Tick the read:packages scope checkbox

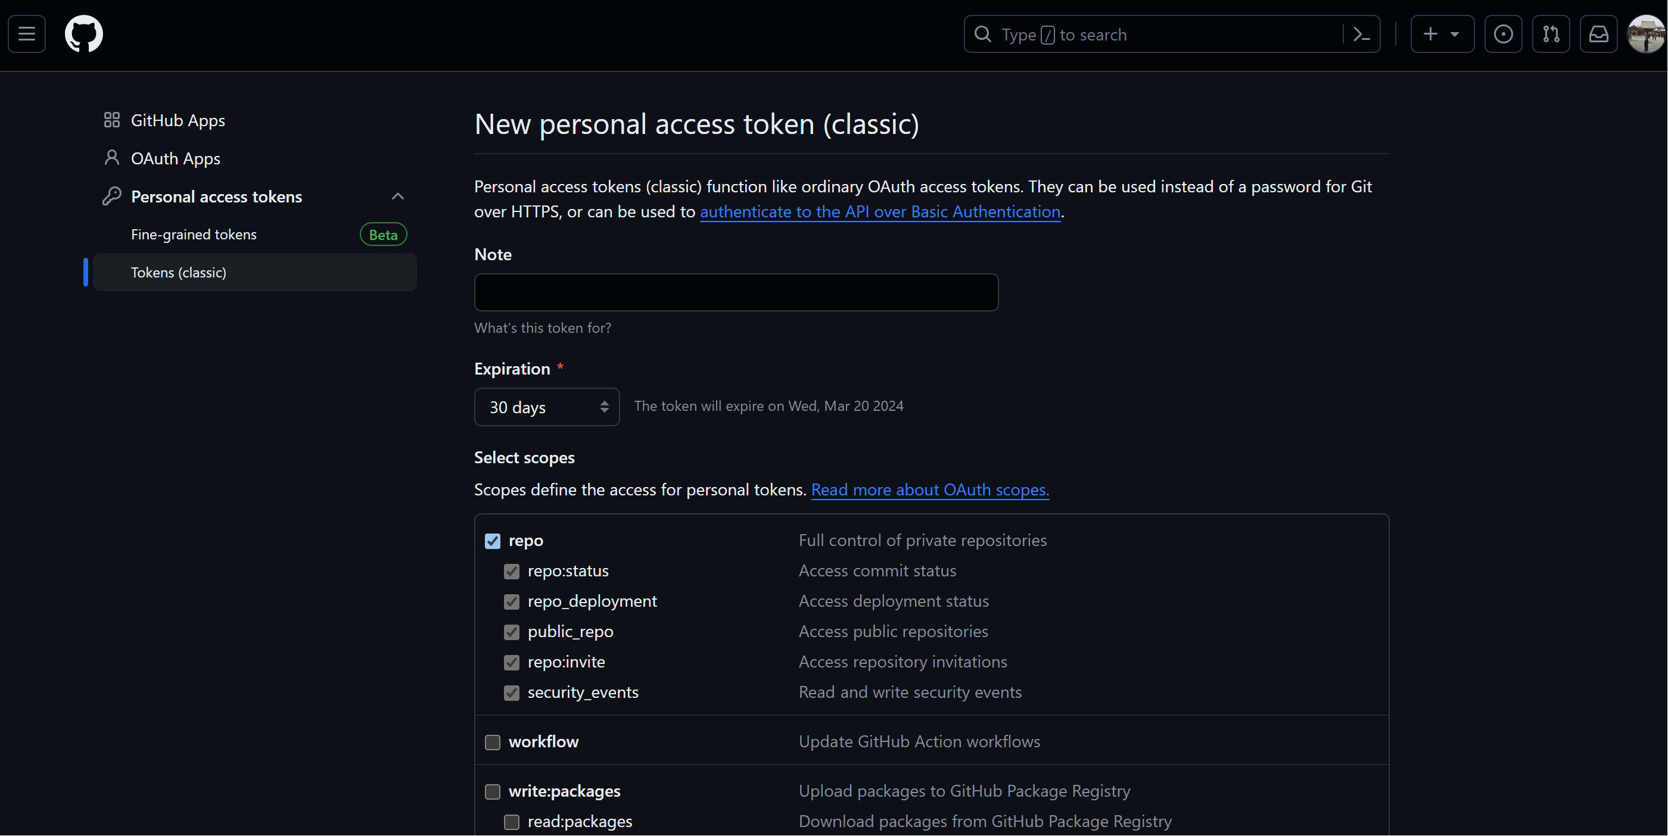512,822
